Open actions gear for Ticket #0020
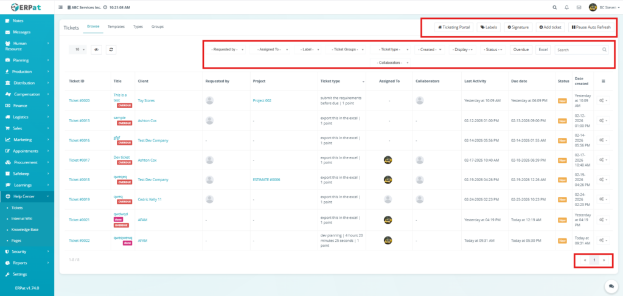This screenshot has height=296, width=623. pyautogui.click(x=602, y=101)
